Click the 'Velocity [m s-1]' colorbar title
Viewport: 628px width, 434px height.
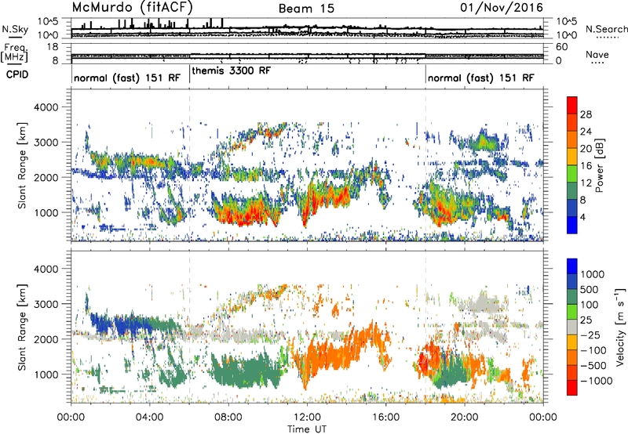coord(620,327)
